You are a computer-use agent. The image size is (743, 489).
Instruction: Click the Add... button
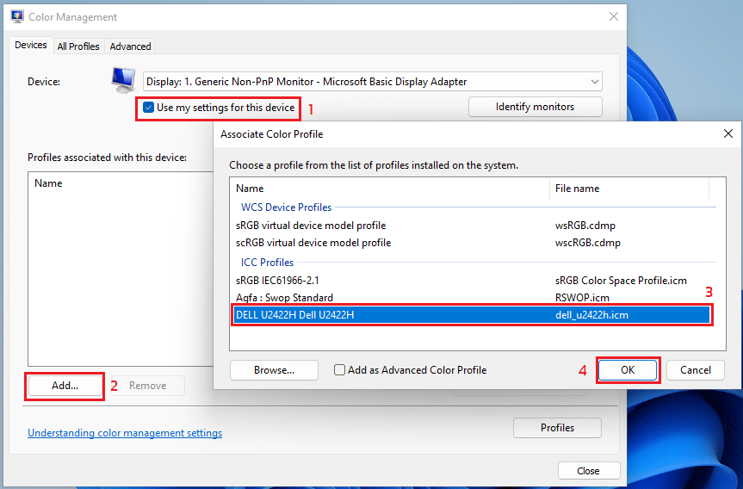pyautogui.click(x=65, y=386)
